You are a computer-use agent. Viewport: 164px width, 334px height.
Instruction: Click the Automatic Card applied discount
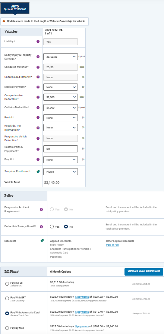(x=59, y=253)
